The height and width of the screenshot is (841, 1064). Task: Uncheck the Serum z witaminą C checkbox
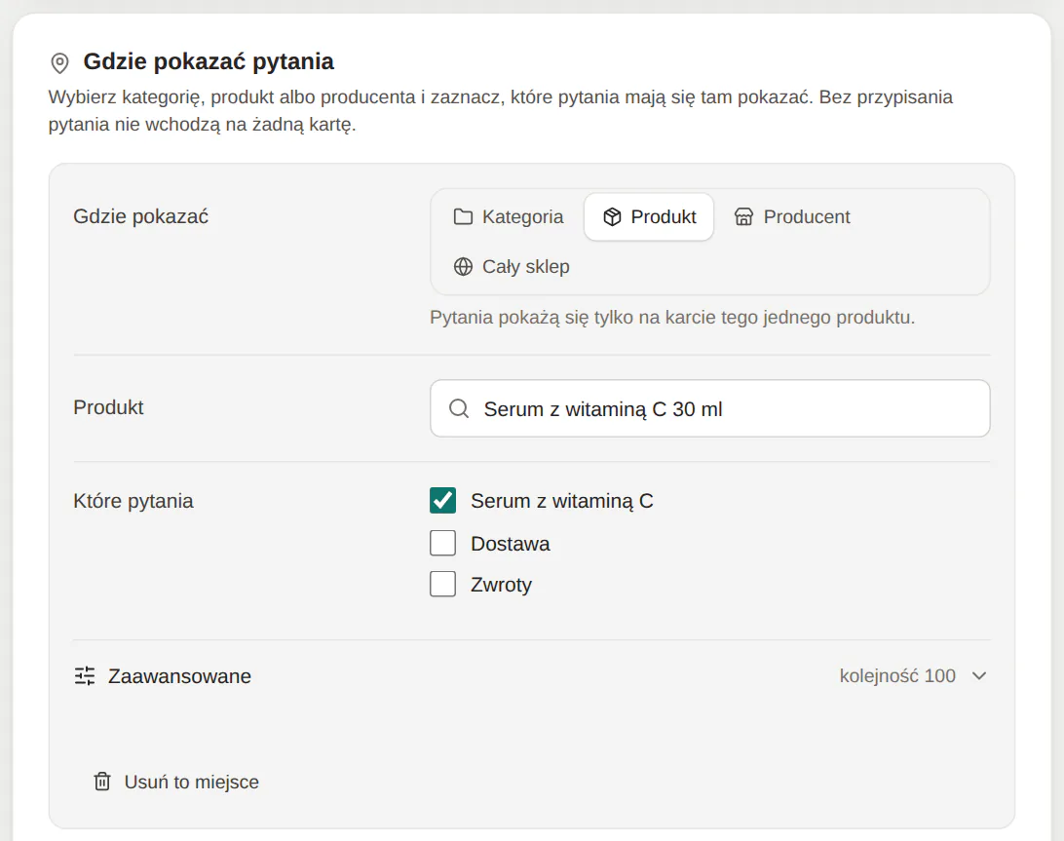[x=442, y=501]
